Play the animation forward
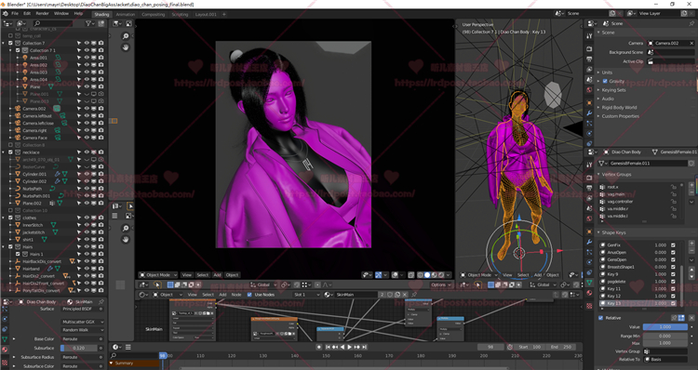Screen dimensions: 698x370 [349, 347]
